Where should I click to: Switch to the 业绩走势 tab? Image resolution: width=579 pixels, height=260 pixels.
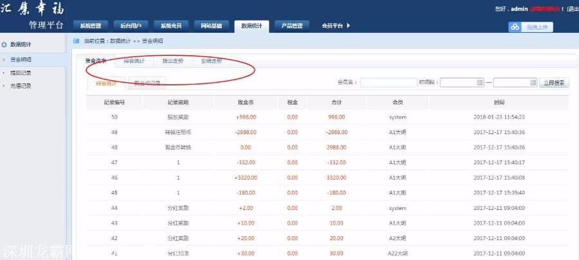[211, 61]
